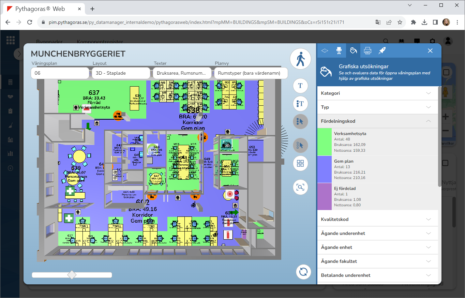This screenshot has width=465, height=298.
Task: Toggle the list-with-T text labels button
Action: (300, 103)
